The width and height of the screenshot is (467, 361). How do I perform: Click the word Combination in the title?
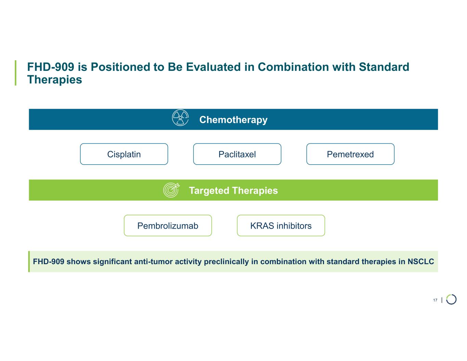pos(293,67)
